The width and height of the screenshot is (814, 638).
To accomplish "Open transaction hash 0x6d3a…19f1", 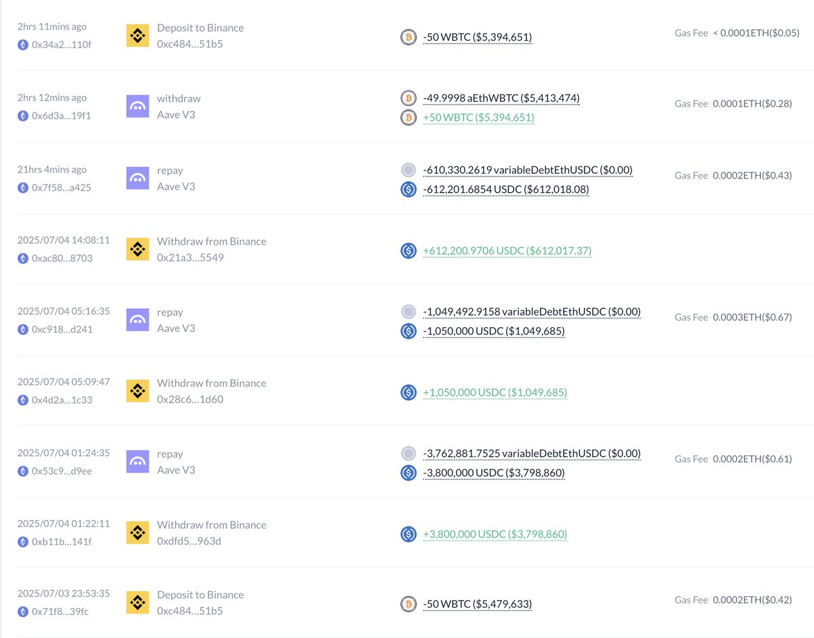I will 61,115.
